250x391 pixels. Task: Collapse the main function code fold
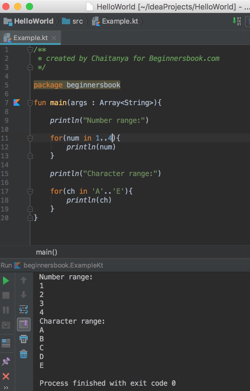click(x=30, y=102)
